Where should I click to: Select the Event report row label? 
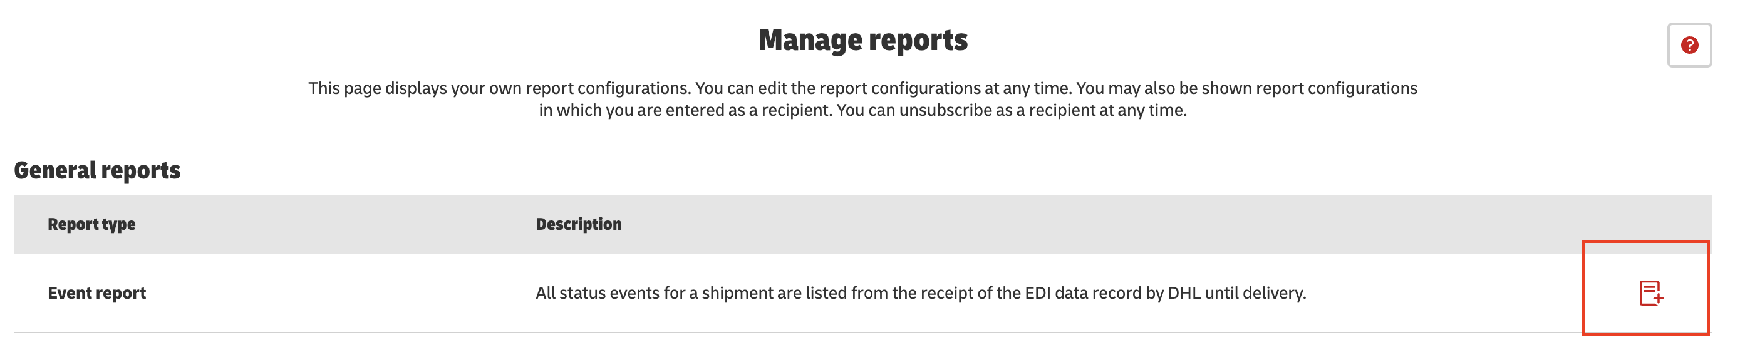[96, 292]
